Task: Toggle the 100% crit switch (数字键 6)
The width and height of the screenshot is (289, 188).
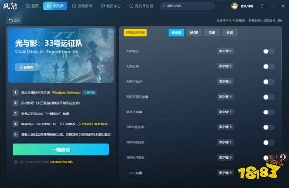Action: (x=269, y=127)
